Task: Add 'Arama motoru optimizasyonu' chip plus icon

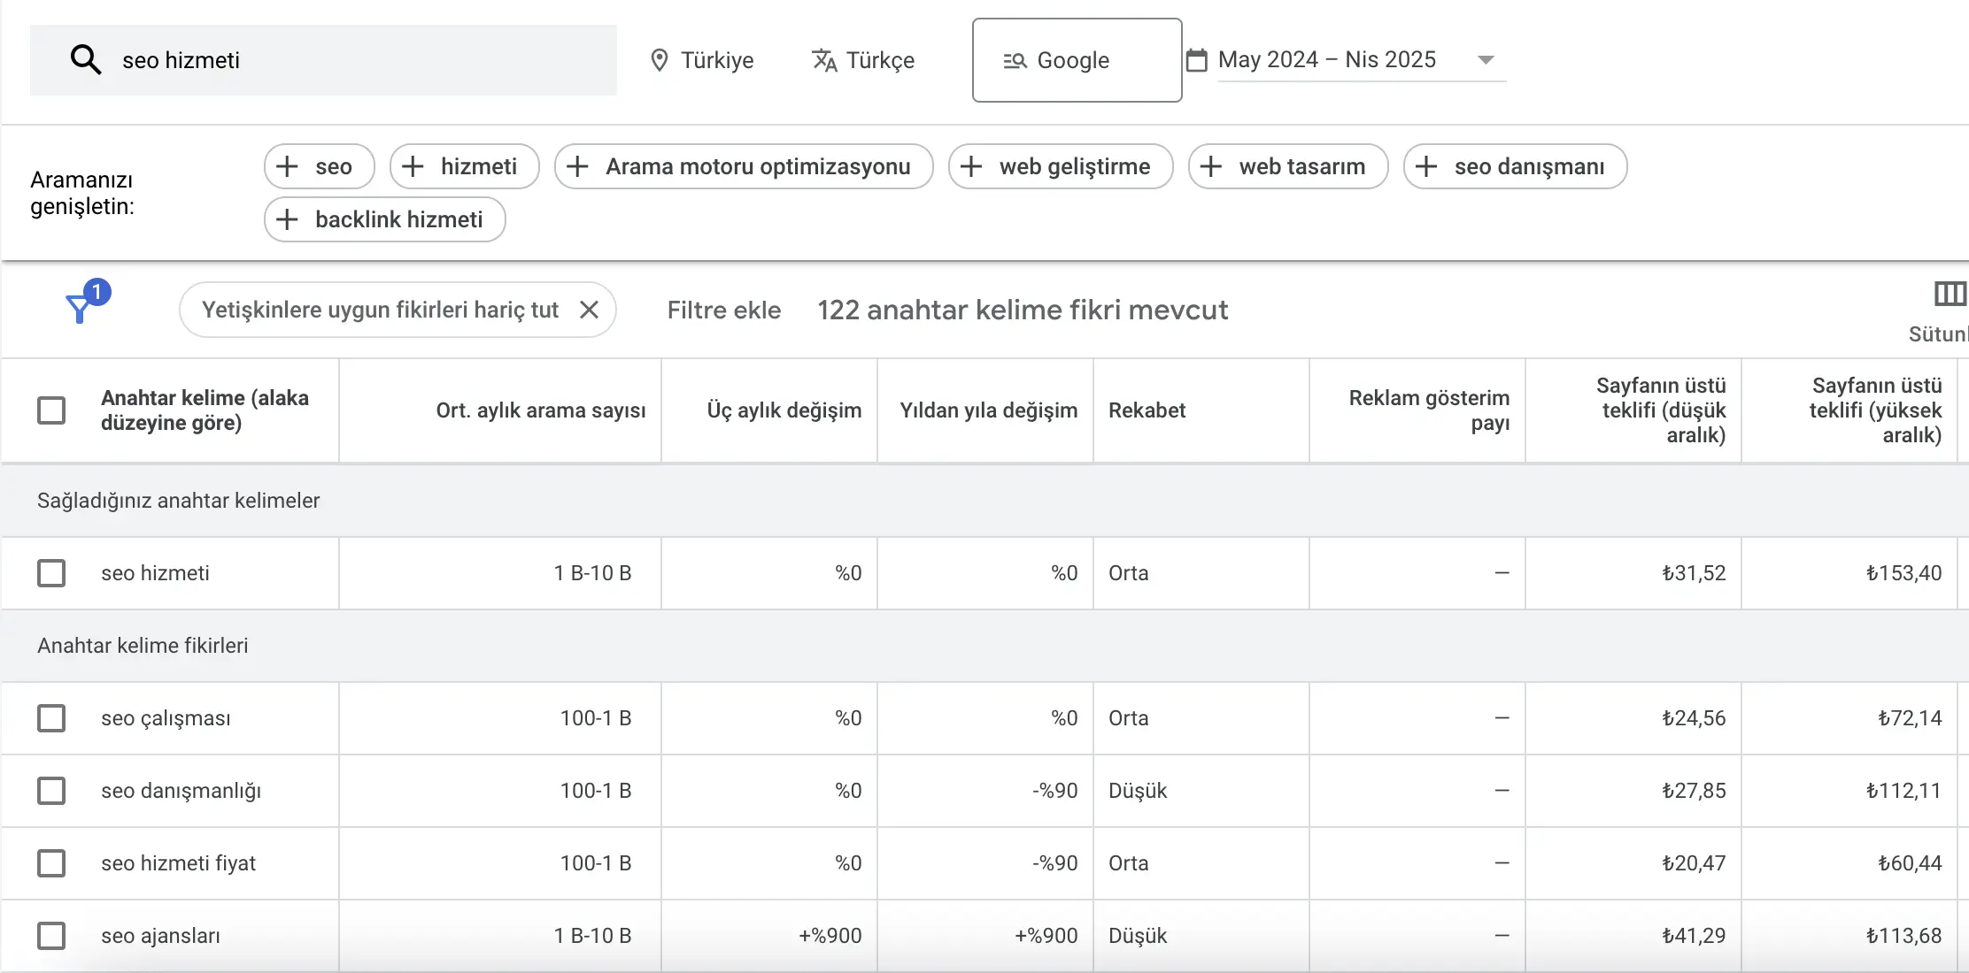Action: point(577,166)
